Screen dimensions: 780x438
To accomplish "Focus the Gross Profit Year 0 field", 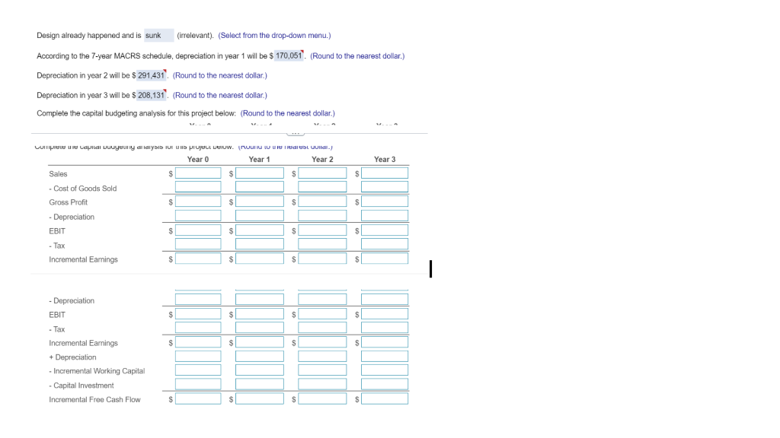I will pyautogui.click(x=198, y=201).
